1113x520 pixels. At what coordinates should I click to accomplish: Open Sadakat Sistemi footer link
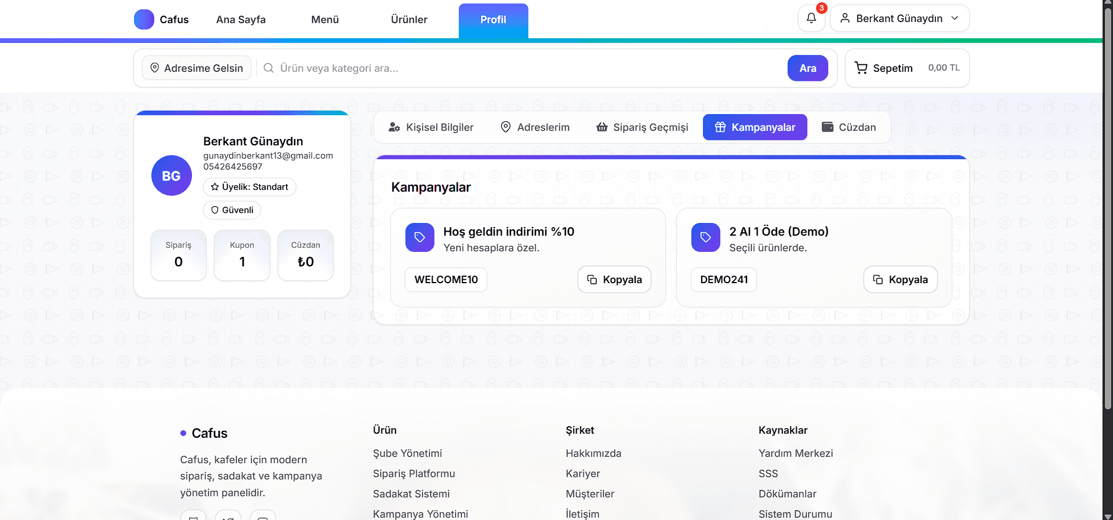pyautogui.click(x=411, y=494)
